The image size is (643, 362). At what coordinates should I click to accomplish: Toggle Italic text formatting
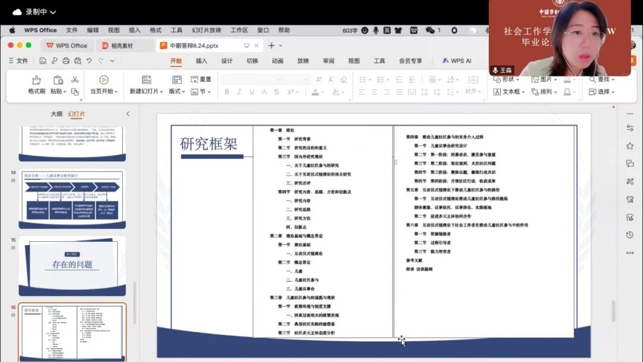click(x=239, y=92)
